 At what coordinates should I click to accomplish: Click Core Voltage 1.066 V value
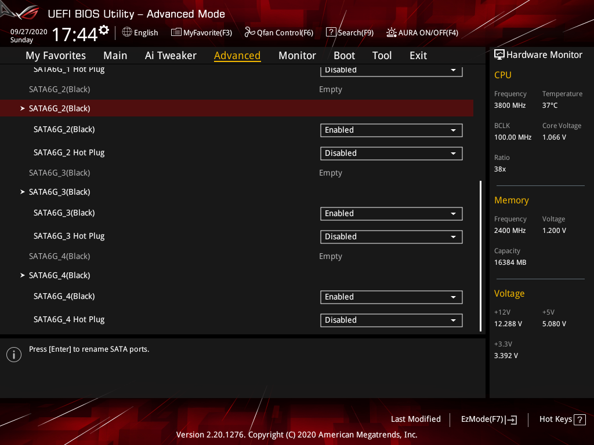point(554,137)
